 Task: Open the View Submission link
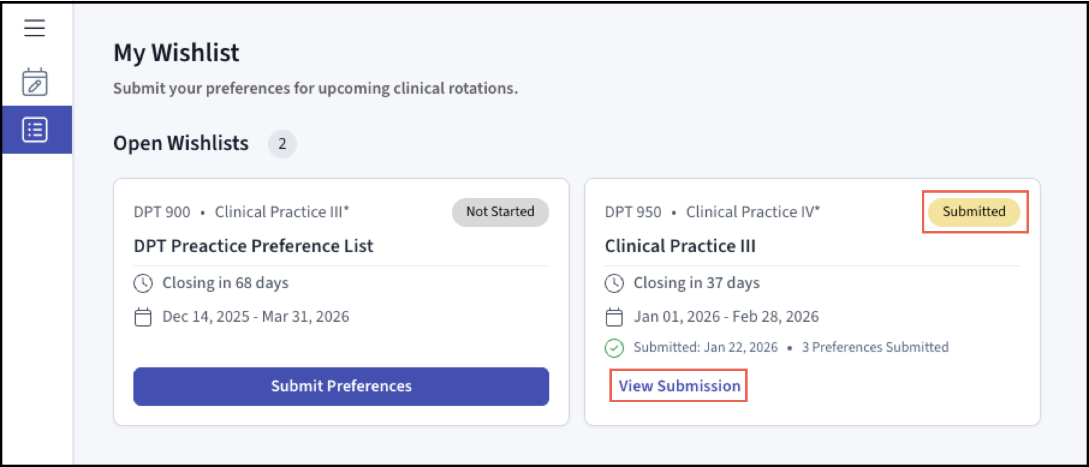[x=679, y=386]
